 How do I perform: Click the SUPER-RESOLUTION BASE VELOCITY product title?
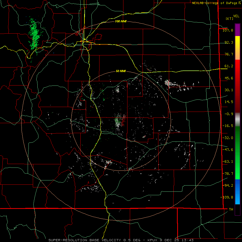click(85, 240)
